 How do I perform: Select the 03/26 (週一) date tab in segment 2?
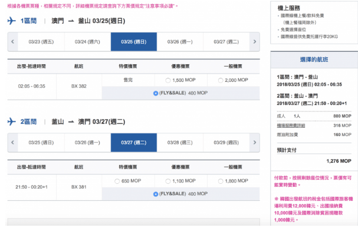click(x=87, y=143)
